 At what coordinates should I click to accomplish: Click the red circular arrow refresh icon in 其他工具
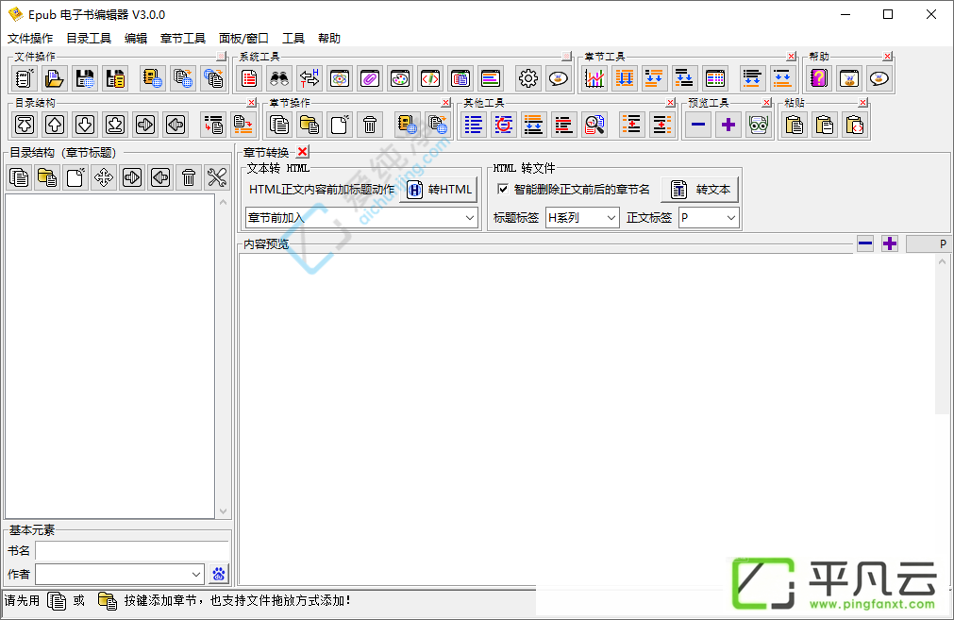(504, 125)
